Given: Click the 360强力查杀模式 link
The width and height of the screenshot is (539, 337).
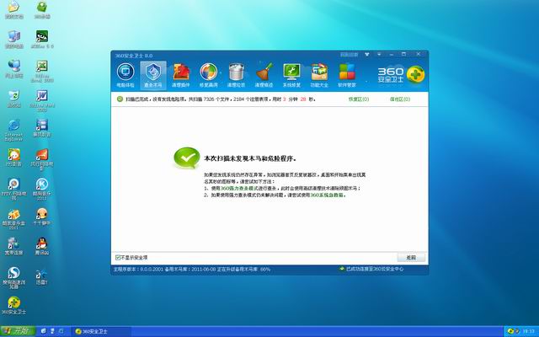Looking at the screenshot, I should coord(239,189).
